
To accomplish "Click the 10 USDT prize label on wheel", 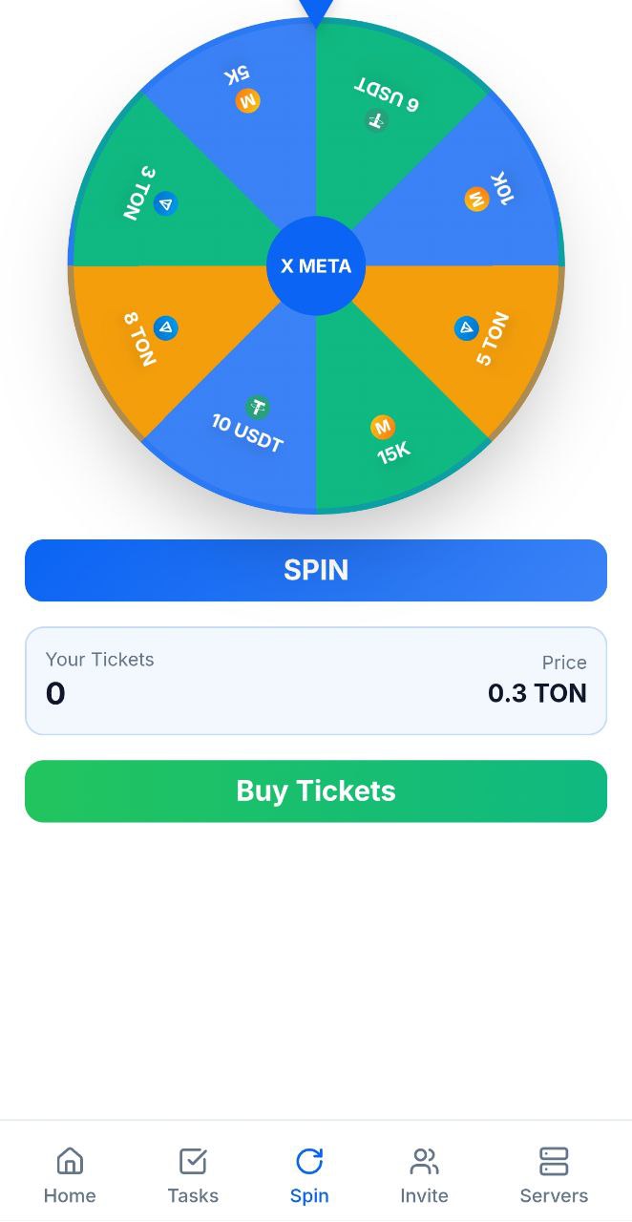I will pyautogui.click(x=247, y=434).
